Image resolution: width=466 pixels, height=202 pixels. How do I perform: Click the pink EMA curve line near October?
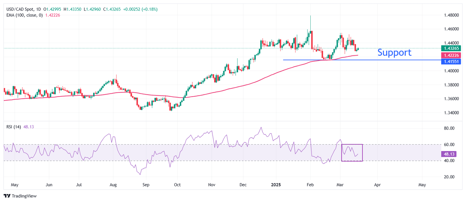pyautogui.click(x=181, y=97)
